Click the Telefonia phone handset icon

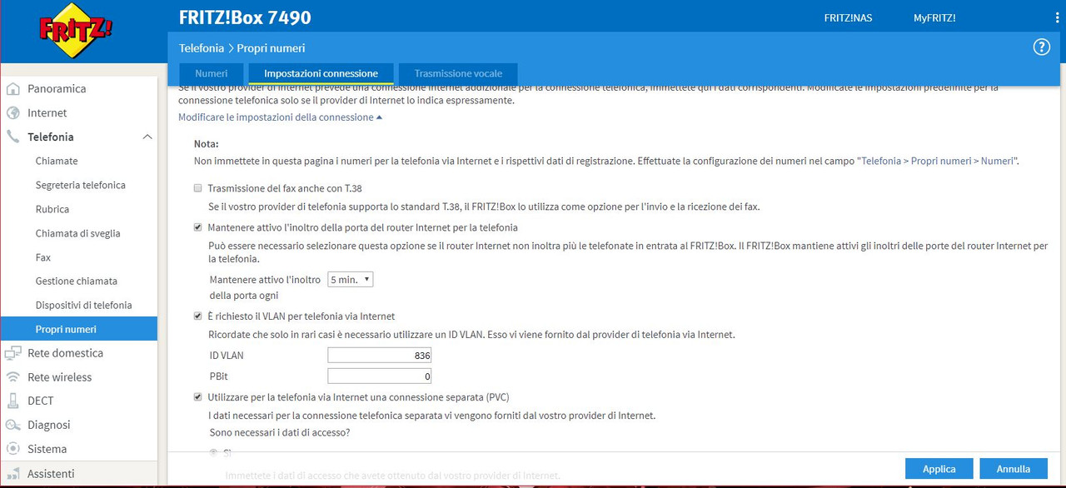coord(12,137)
